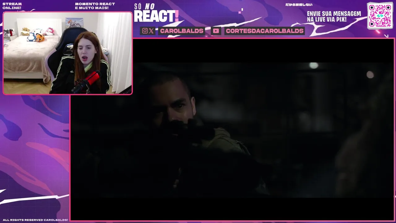Click the X logo next to Instagram
This screenshot has width=396, height=223.
point(151,31)
